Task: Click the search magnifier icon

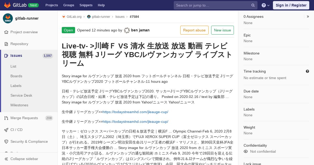Action: pos(253,5)
